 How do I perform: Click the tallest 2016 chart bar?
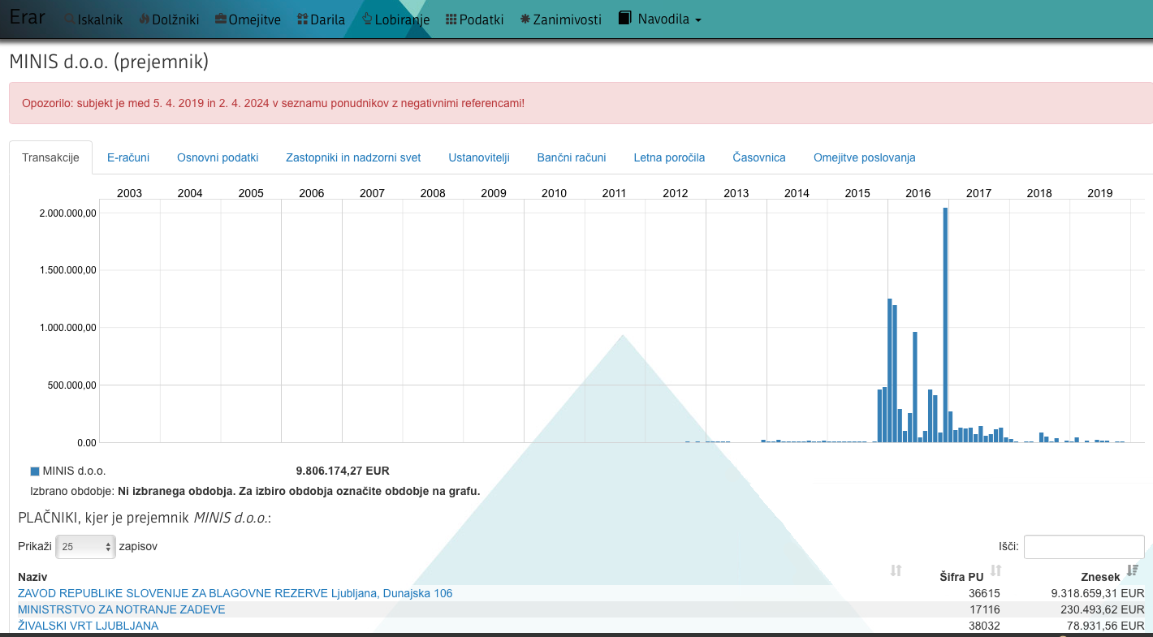tap(945, 325)
